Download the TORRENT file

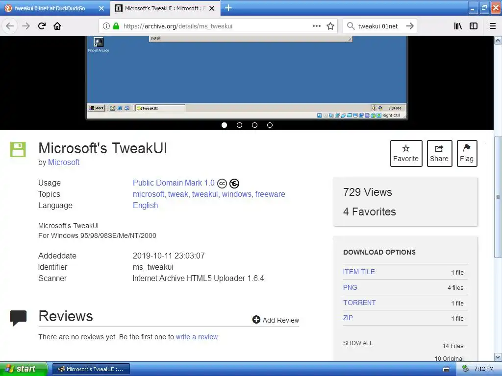pos(359,303)
